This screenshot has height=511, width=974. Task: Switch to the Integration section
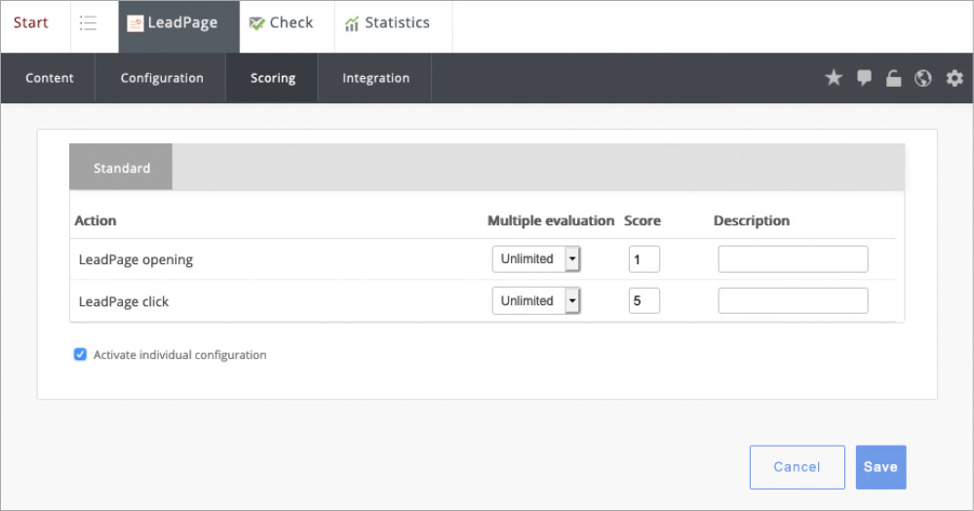pyautogui.click(x=375, y=79)
